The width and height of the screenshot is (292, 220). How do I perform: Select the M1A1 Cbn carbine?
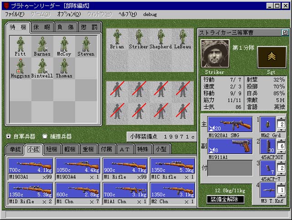(125, 194)
